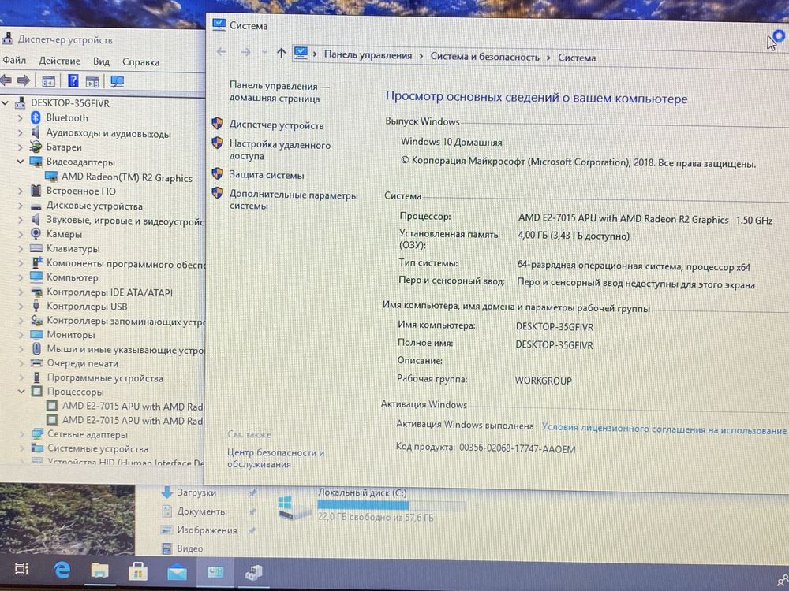Click the Windows 10 Домашняя edition text
Screen dimensions: 789x591
(451, 142)
